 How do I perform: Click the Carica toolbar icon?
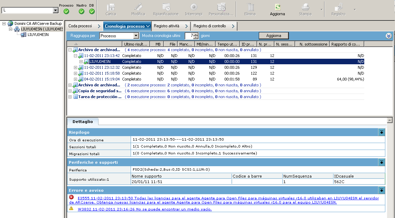click(x=111, y=7)
